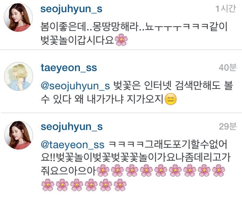Tap the first cherry blossom in the bottom emoji row
Image resolution: width=242 pixels, height=197 pixels.
coord(48,185)
